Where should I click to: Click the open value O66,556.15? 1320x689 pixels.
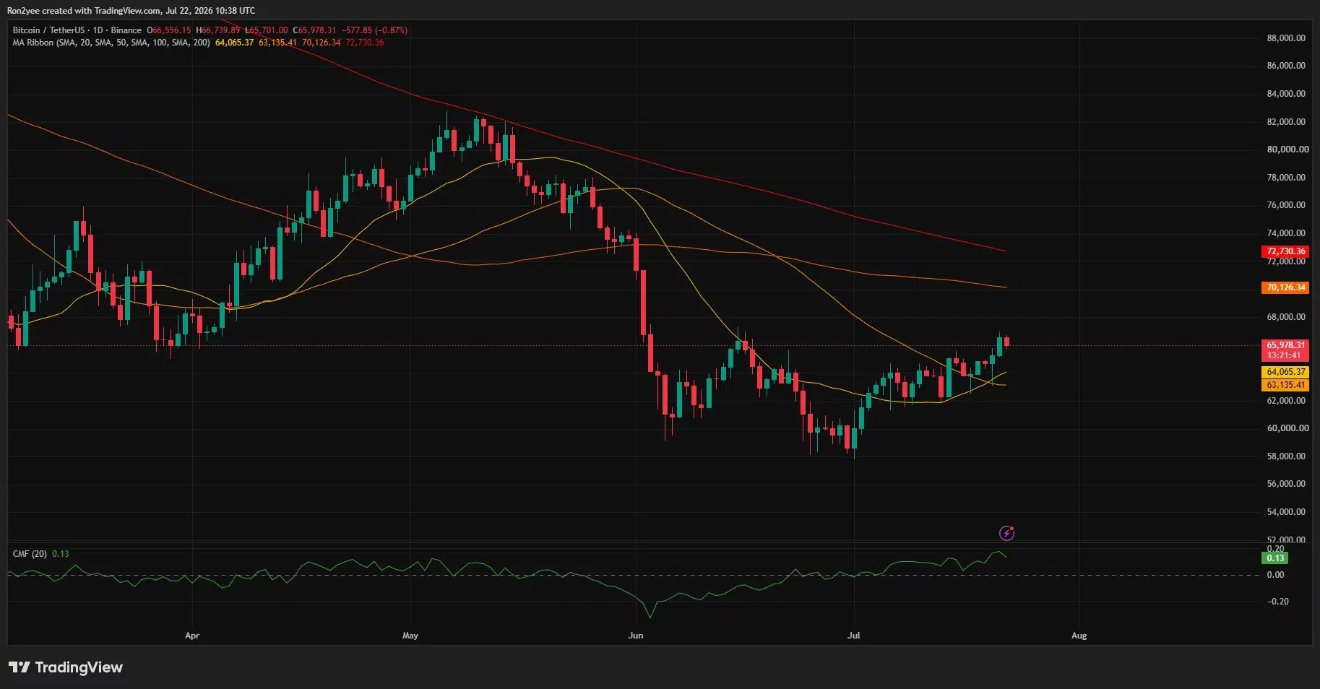pos(169,30)
